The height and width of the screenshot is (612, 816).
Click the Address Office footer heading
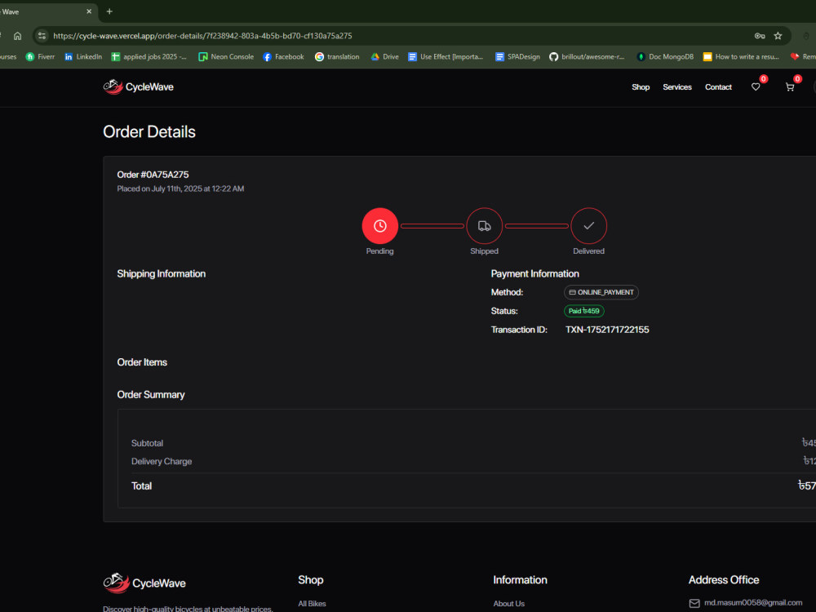[724, 579]
